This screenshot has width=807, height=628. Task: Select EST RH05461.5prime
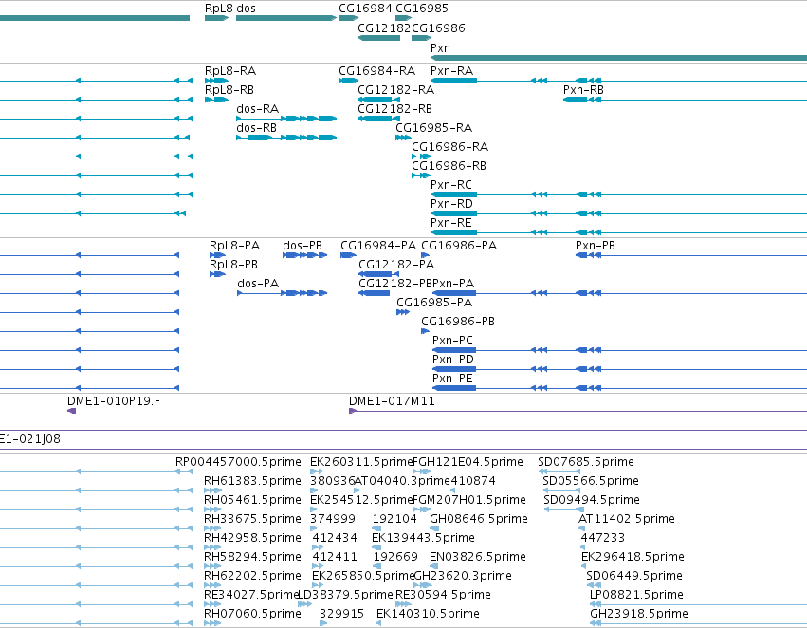coord(252,500)
